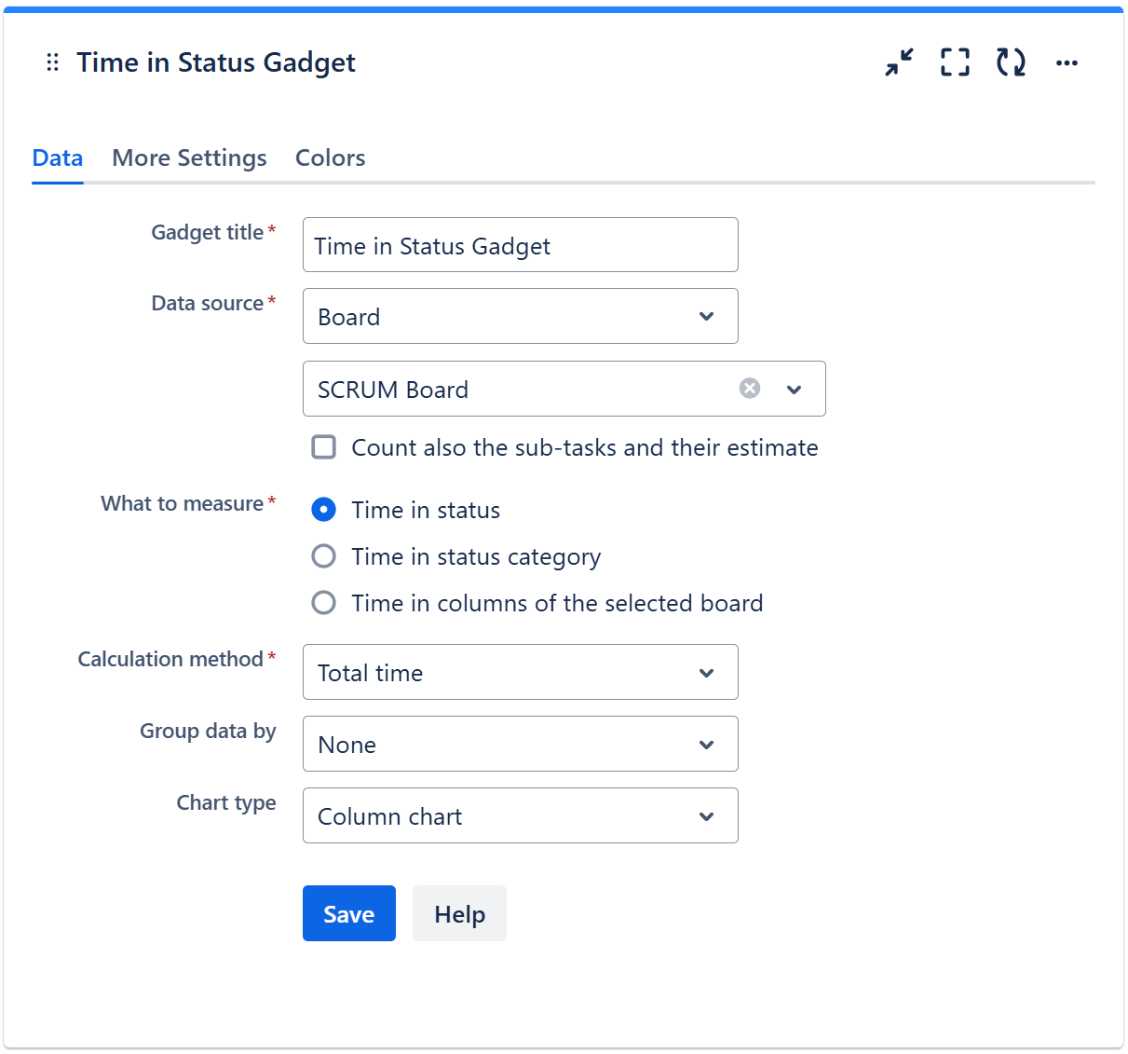Switch to the More Settings tab

189,157
